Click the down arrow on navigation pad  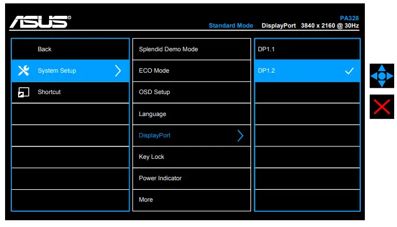[382, 84]
